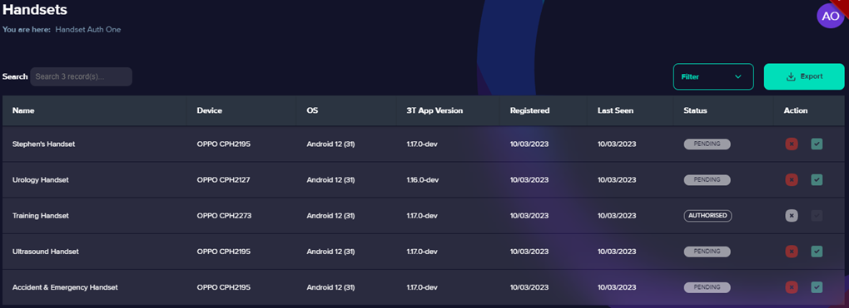Reject Stephen's Handset with the red X
Viewport: 849px width, 308px height.
pos(792,144)
